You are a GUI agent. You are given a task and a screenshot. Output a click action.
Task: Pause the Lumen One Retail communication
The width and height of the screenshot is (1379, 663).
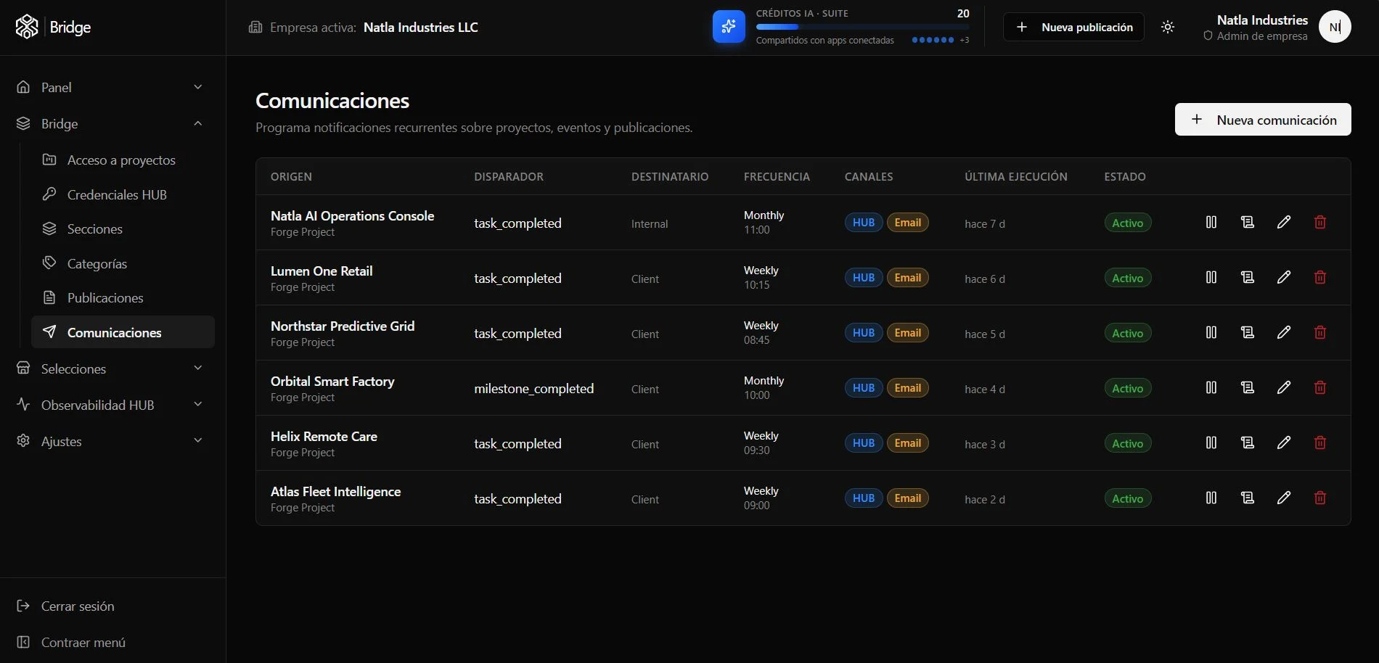[1211, 277]
